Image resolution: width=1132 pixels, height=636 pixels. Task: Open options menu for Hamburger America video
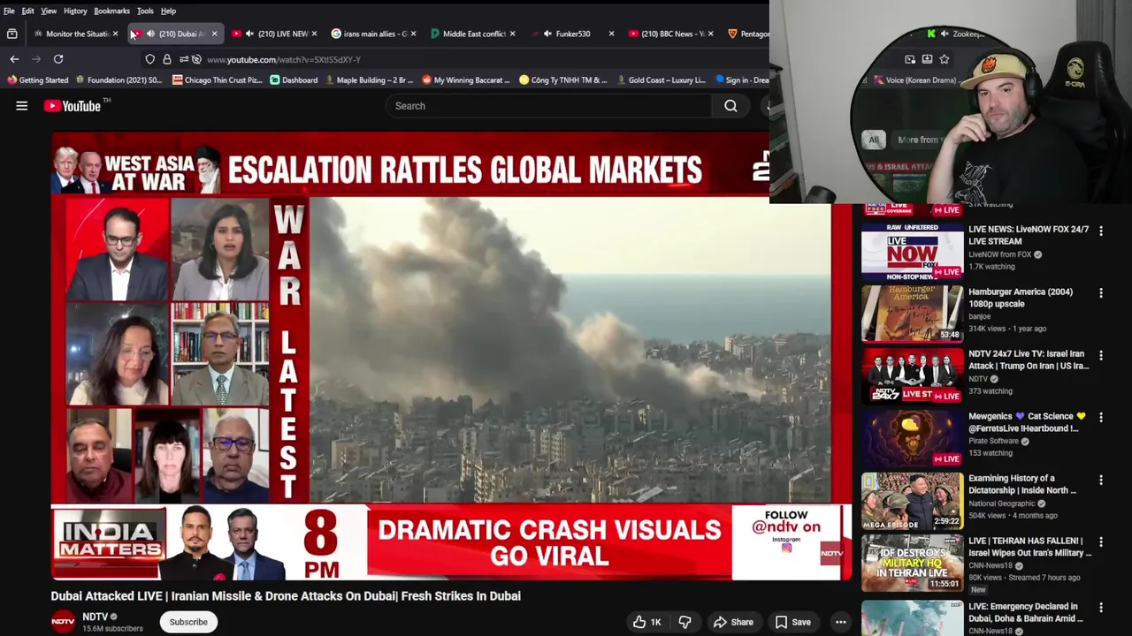[x=1101, y=292]
